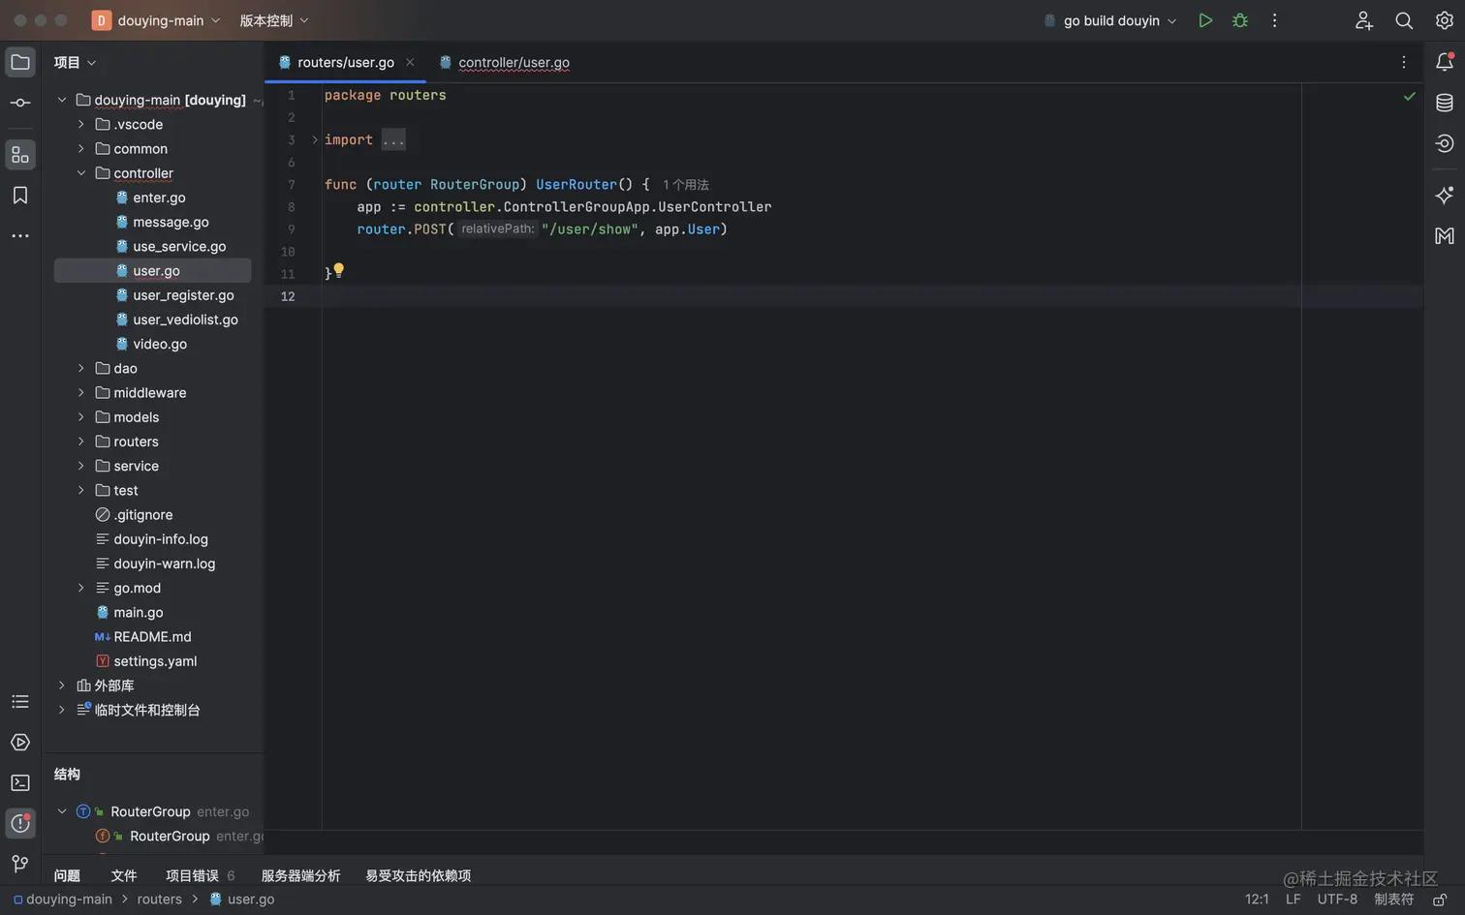The image size is (1465, 915).
Task: Open the Notifications bell icon
Action: pos(1445,62)
